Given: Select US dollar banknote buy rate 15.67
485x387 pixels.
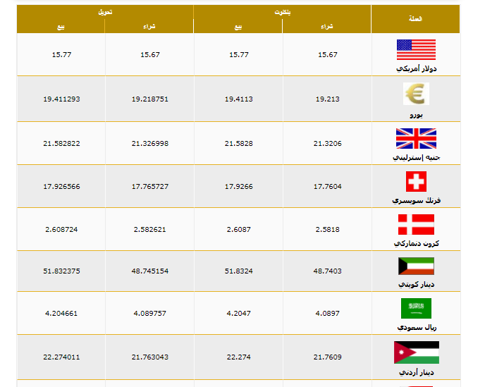Looking at the screenshot, I should [328, 54].
